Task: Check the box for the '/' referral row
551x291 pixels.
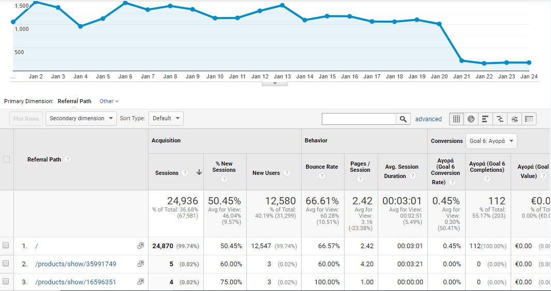Action: coord(6,246)
